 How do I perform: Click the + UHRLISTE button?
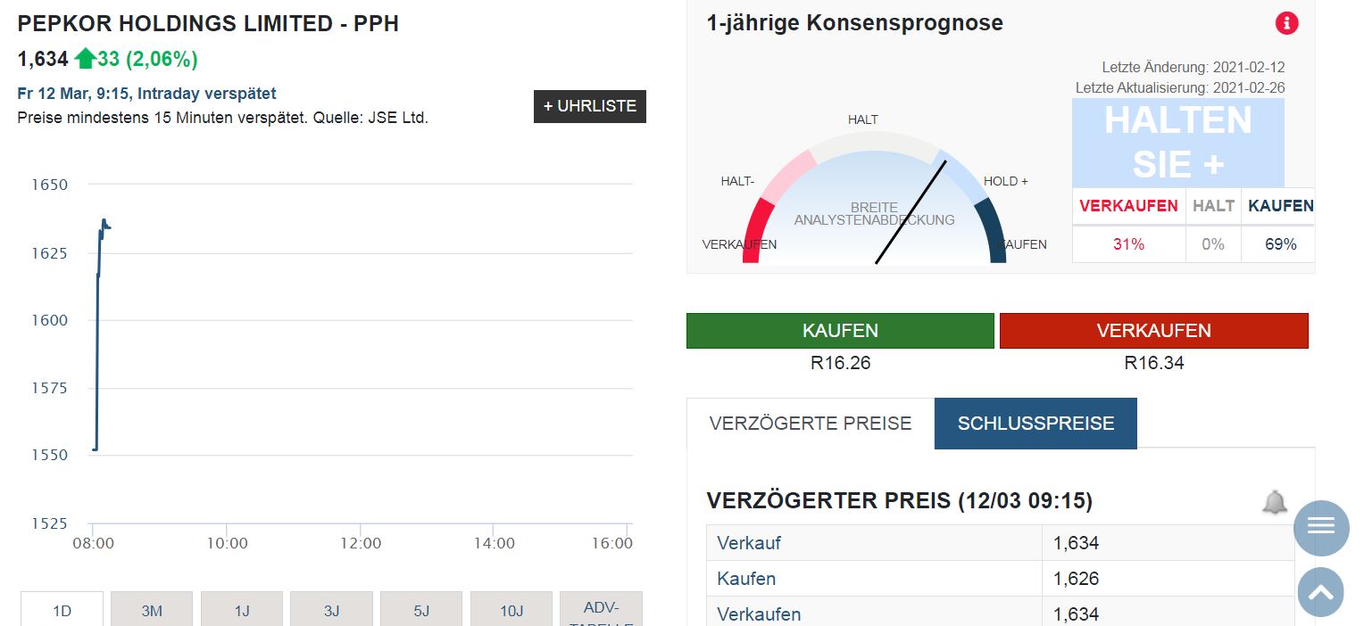pyautogui.click(x=589, y=106)
